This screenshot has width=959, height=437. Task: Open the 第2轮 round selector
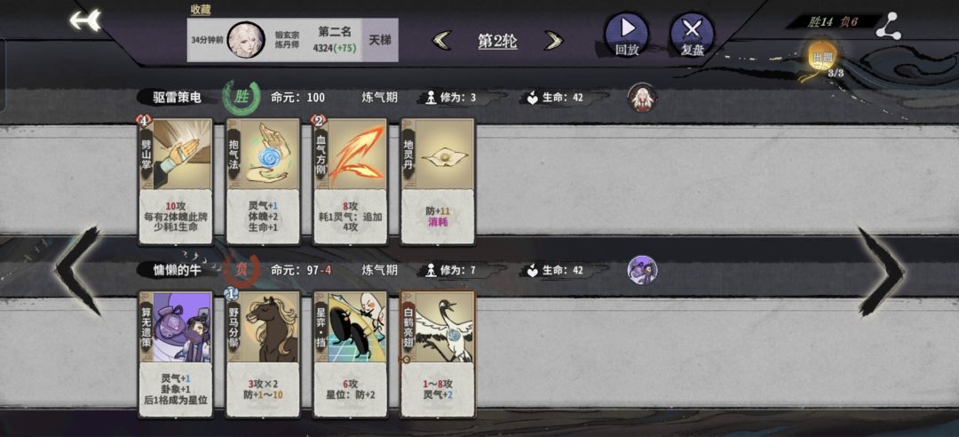(x=497, y=41)
